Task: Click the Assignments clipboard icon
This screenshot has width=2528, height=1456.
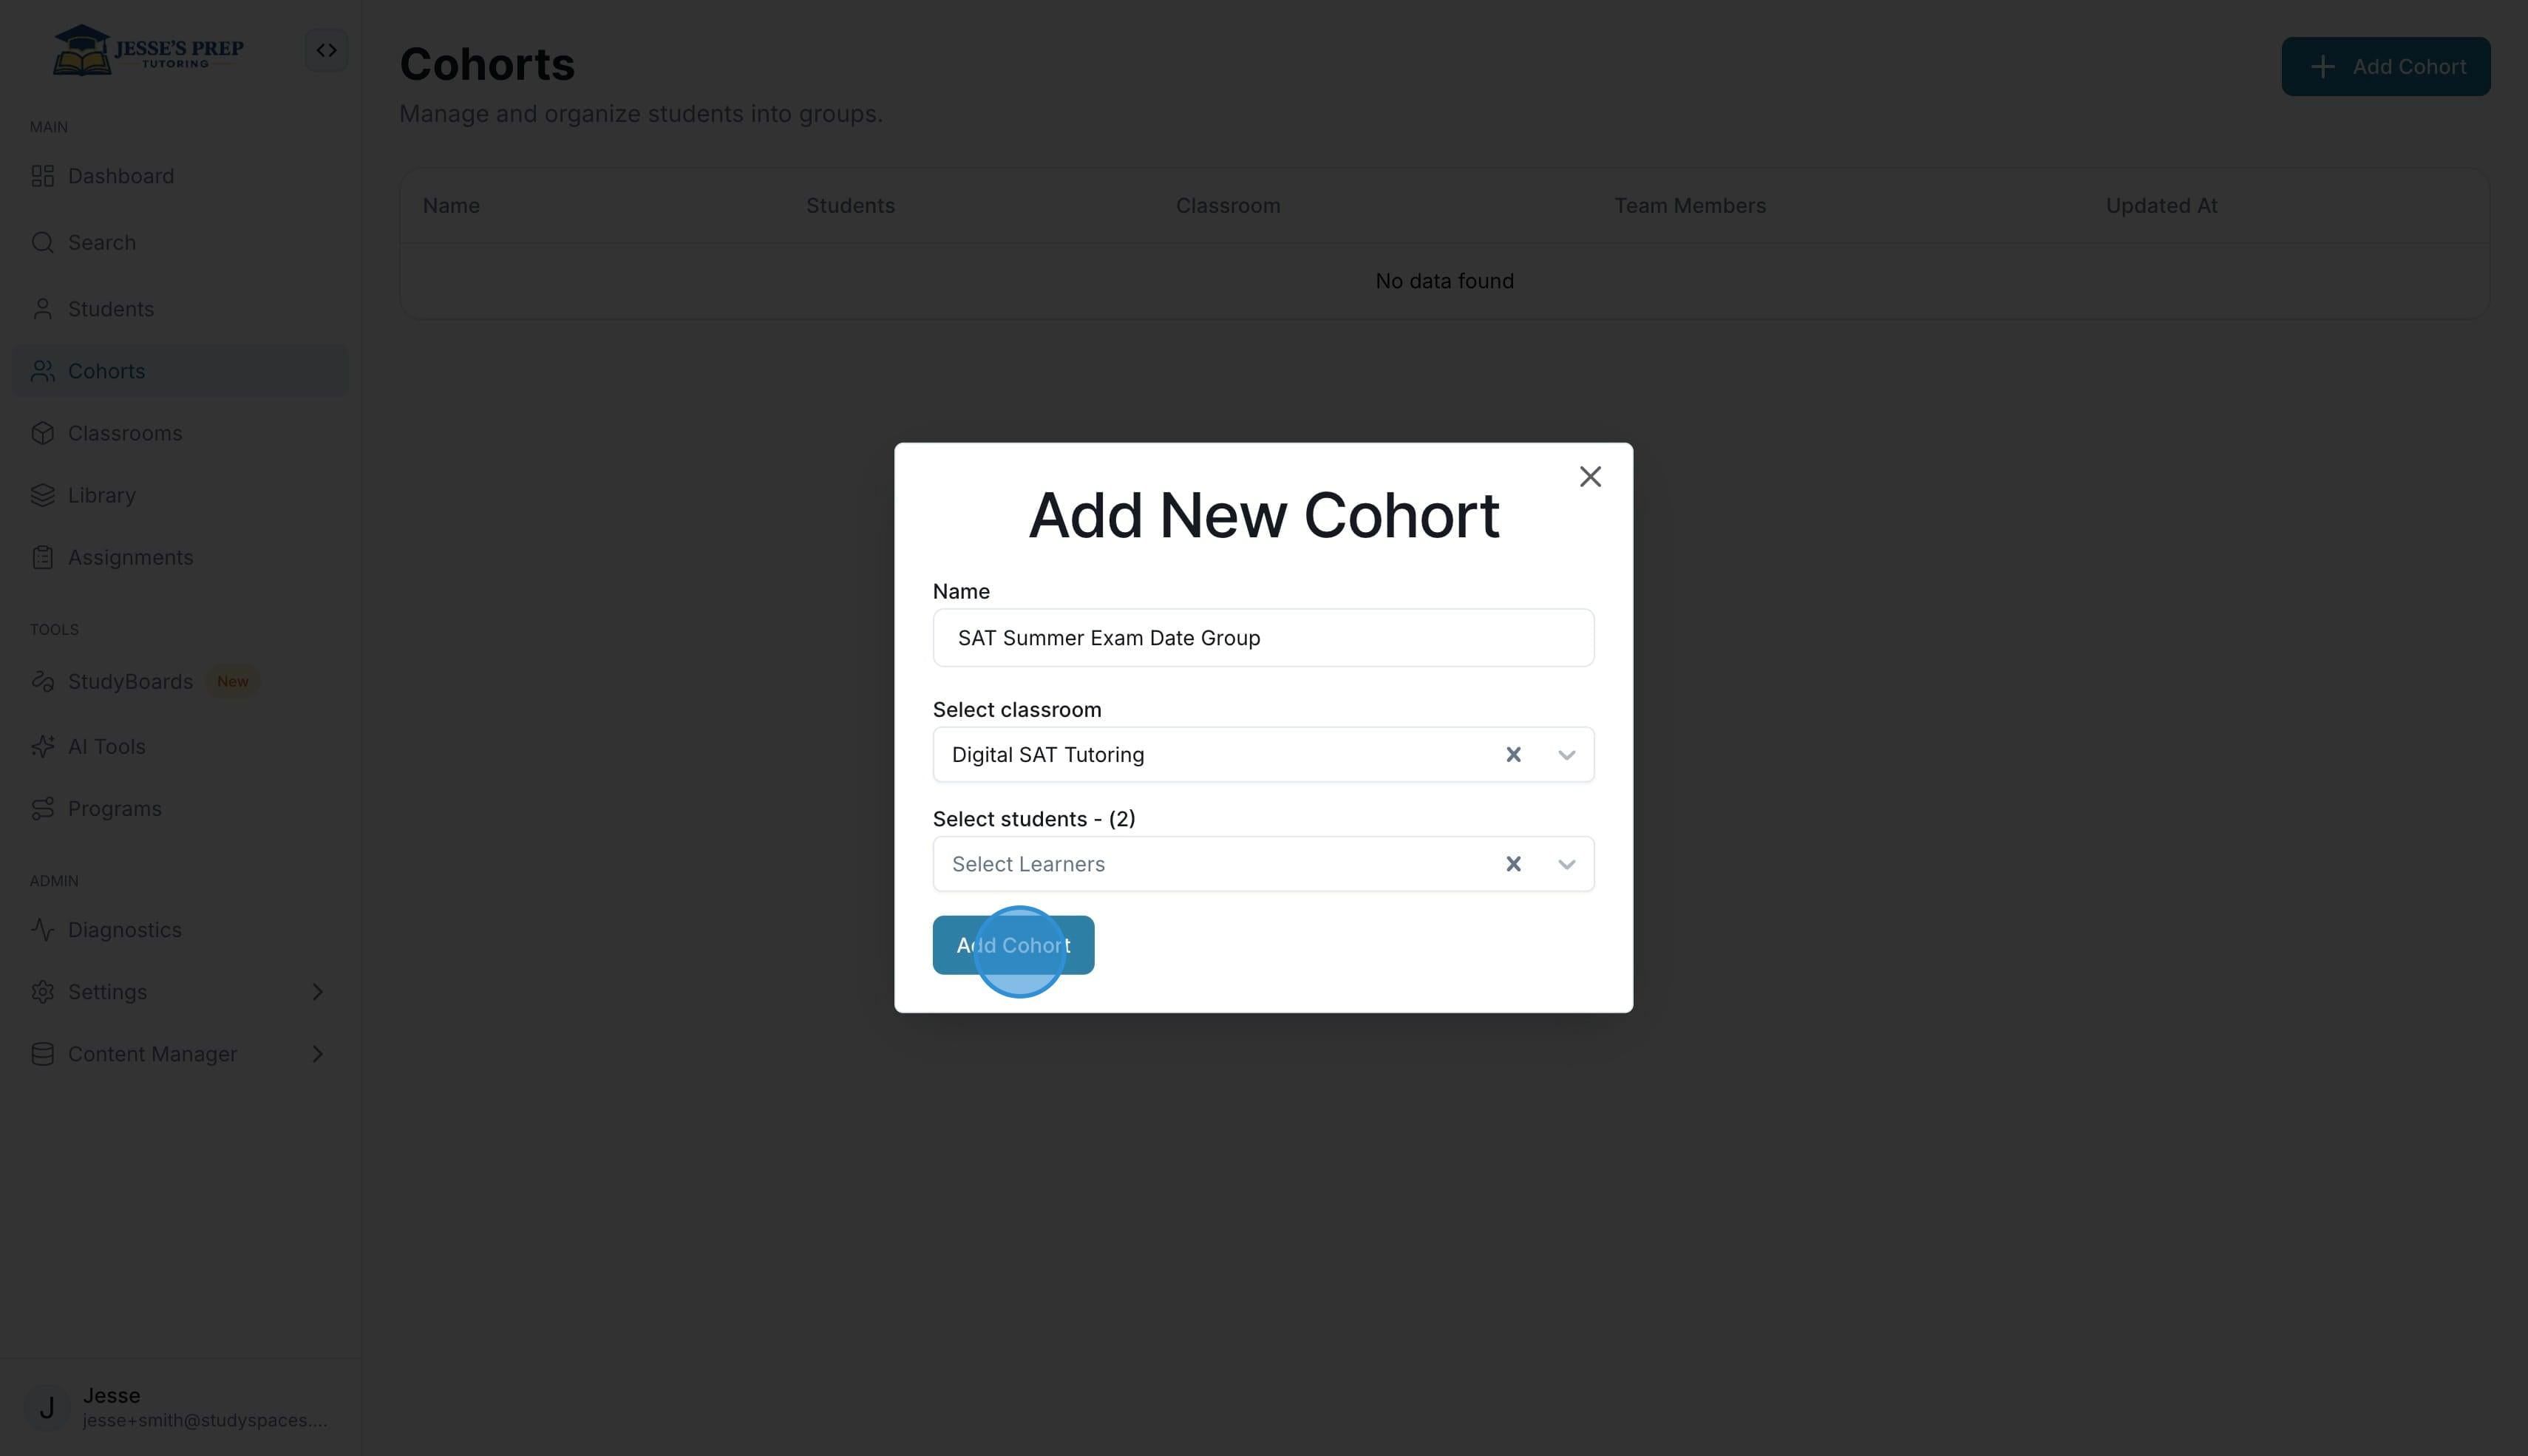Action: click(x=42, y=557)
